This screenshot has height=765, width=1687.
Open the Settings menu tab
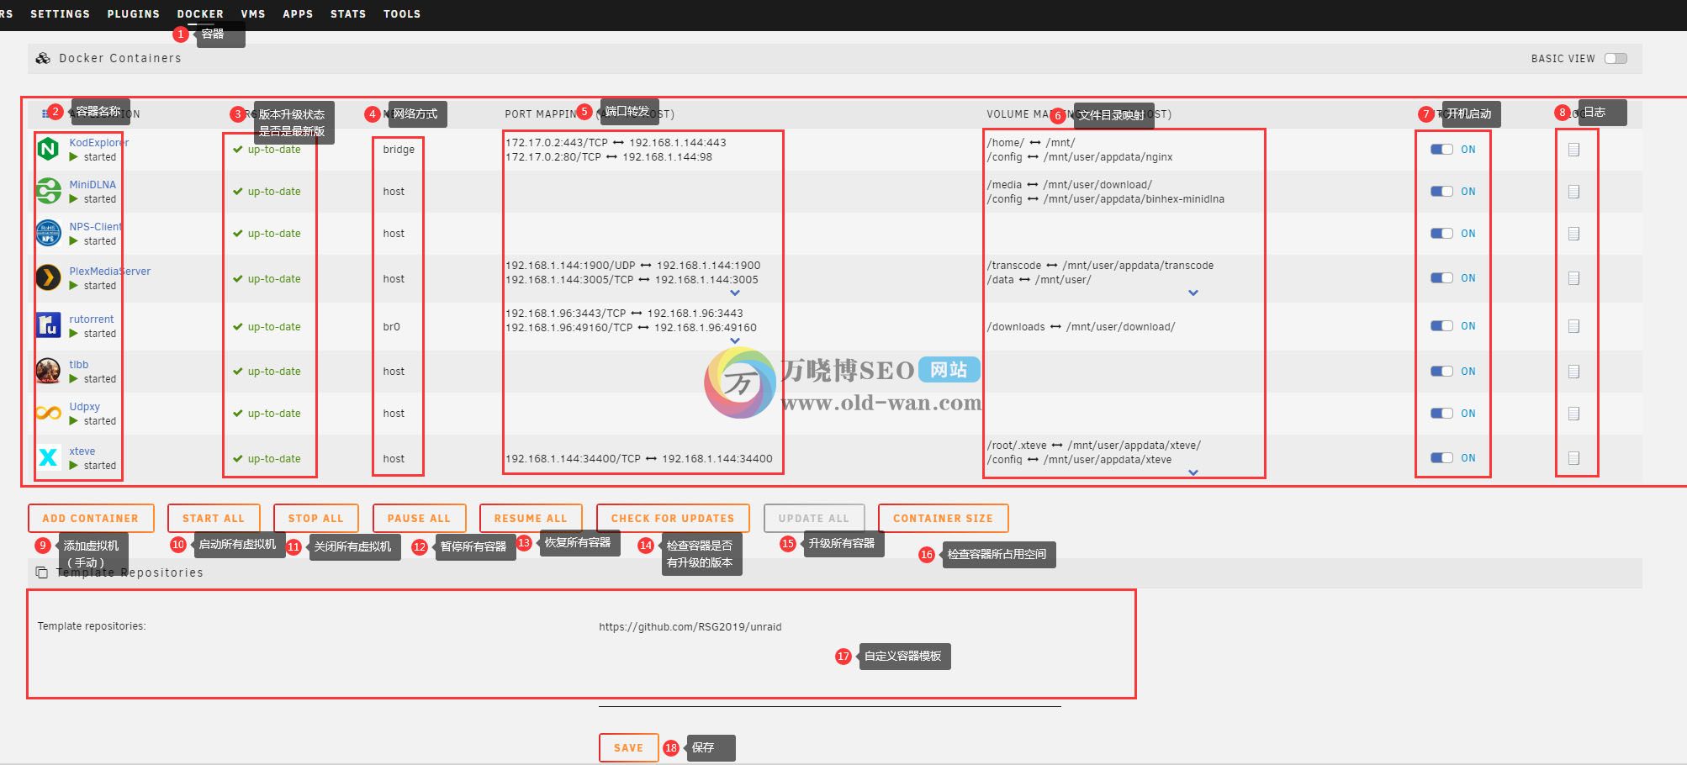pos(60,14)
